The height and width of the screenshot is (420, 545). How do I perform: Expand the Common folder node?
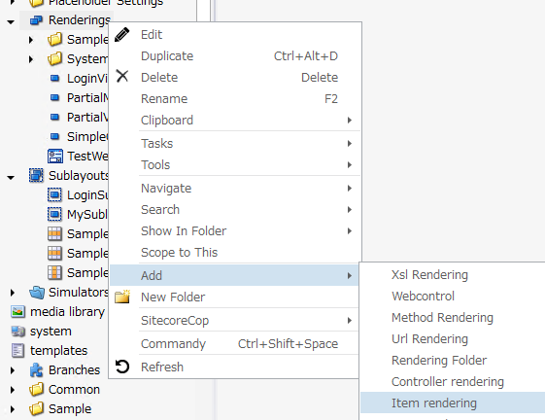pos(13,390)
